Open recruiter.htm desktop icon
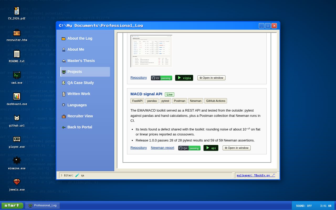 [x=17, y=35]
